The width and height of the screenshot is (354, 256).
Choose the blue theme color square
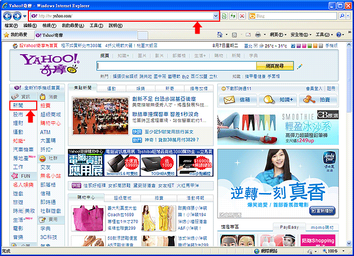[x=293, y=46]
